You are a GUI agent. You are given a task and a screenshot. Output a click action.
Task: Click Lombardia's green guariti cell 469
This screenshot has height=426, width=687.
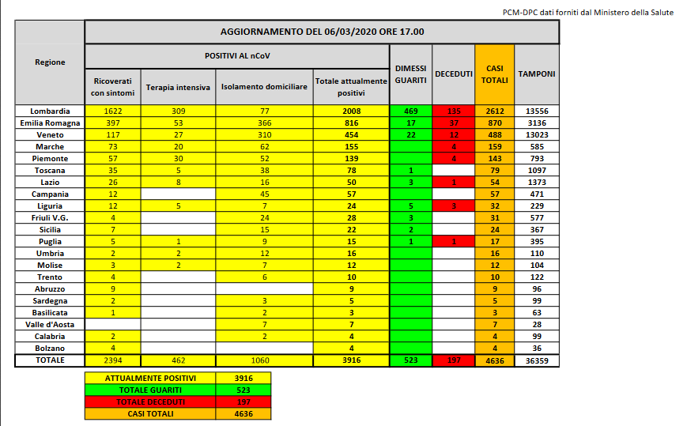coord(410,111)
